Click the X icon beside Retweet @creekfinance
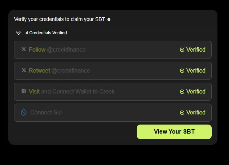The image size is (229, 165). point(23,70)
